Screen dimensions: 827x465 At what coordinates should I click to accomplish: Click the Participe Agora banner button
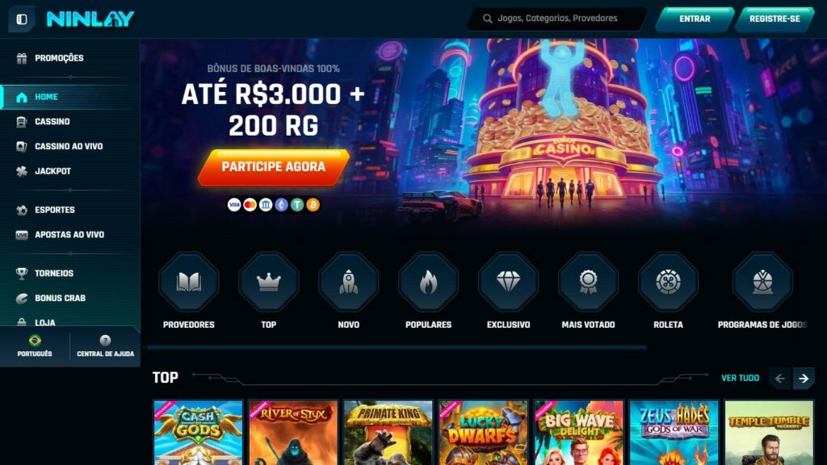click(273, 167)
